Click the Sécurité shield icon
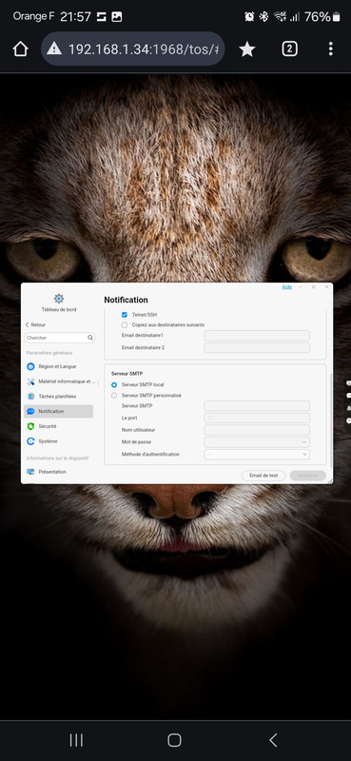This screenshot has width=351, height=761. coord(30,426)
